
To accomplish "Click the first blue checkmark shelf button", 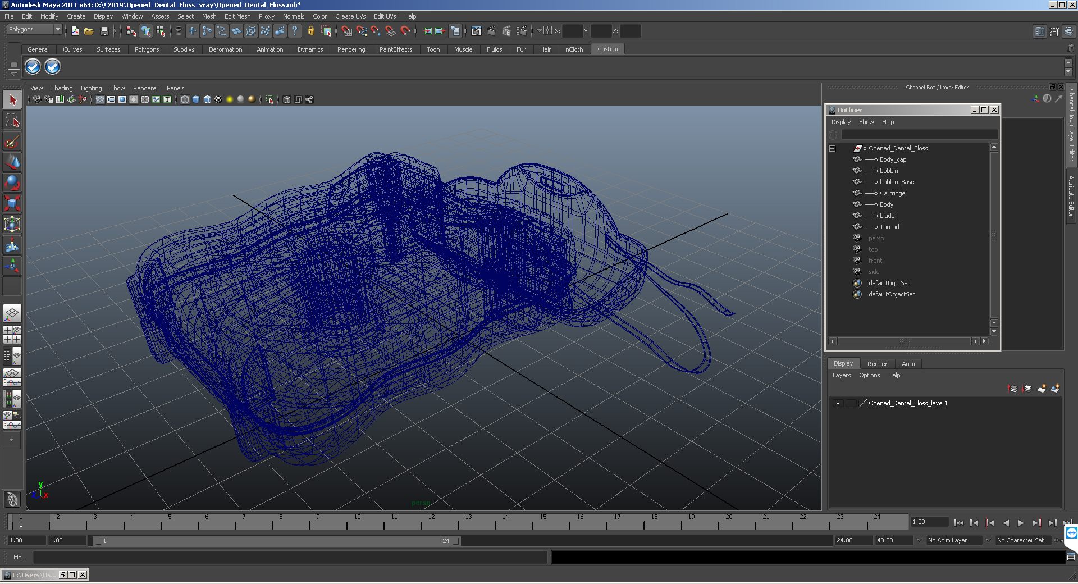I will tap(33, 67).
